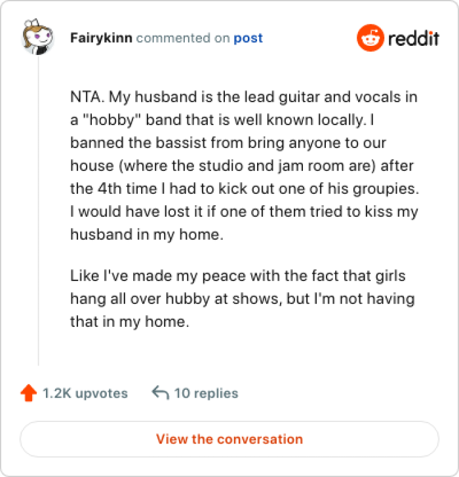
Task: Open the Fairykinn username profile link
Action: pos(101,38)
